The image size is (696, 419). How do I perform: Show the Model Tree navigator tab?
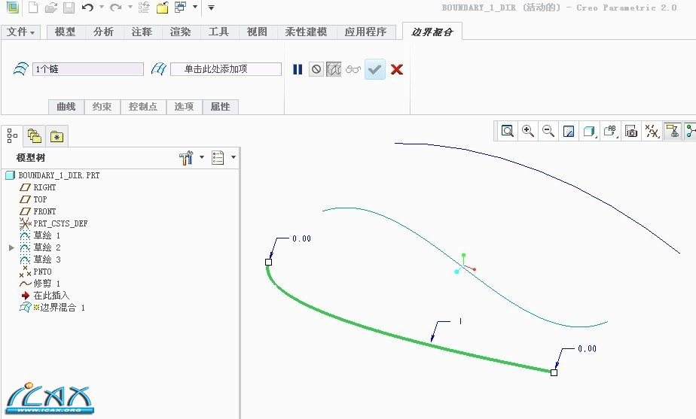tap(12, 135)
